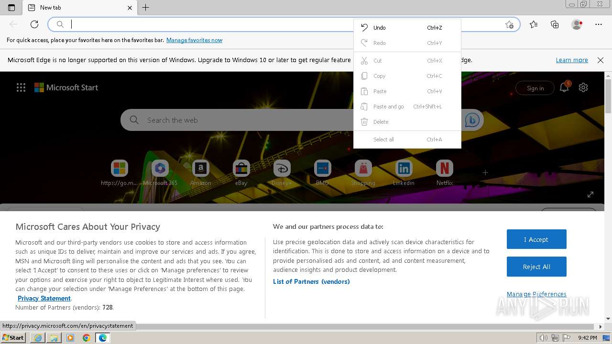
Task: Open the Disney+ shortcut tile
Action: 282,173
